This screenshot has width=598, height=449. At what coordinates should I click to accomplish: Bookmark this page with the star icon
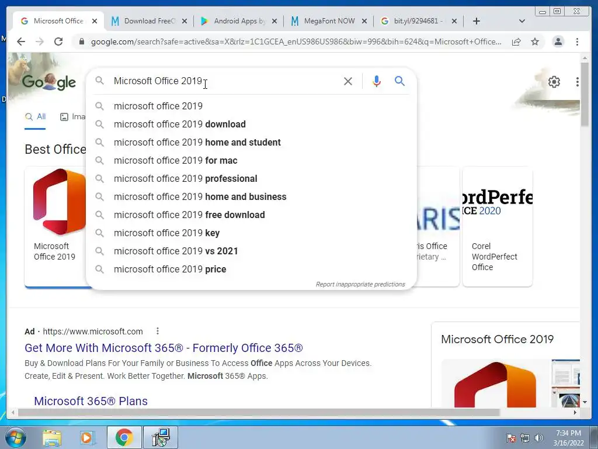(x=535, y=42)
